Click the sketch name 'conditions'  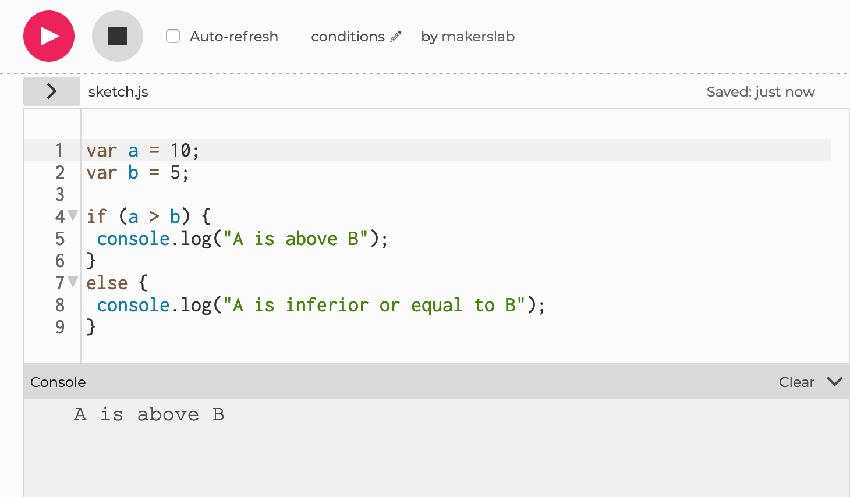click(x=348, y=37)
